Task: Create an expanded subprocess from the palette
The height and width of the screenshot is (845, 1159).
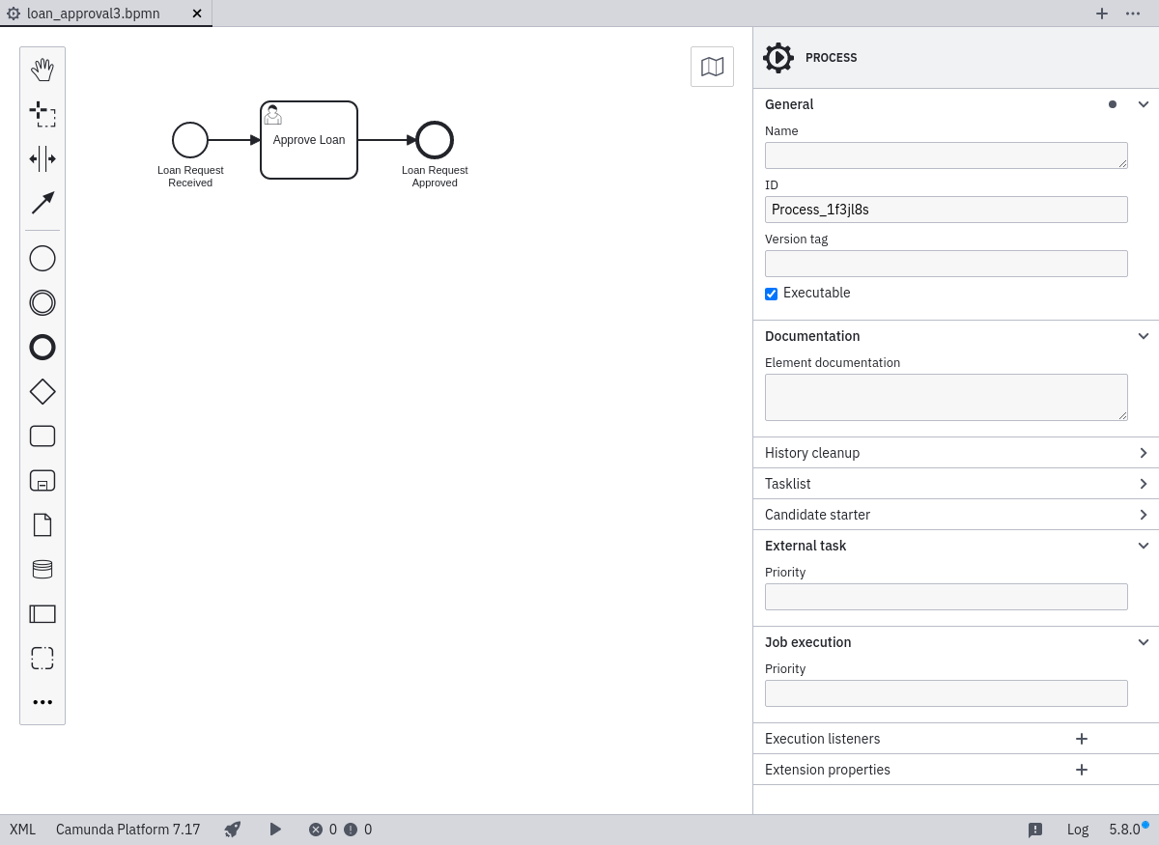Action: pyautogui.click(x=42, y=480)
